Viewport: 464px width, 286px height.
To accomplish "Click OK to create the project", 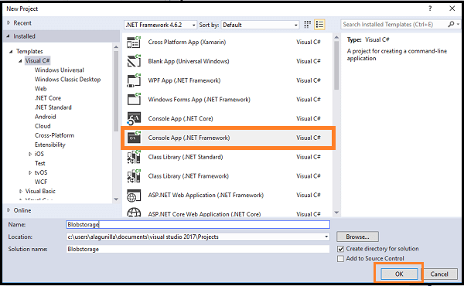I will point(399,274).
